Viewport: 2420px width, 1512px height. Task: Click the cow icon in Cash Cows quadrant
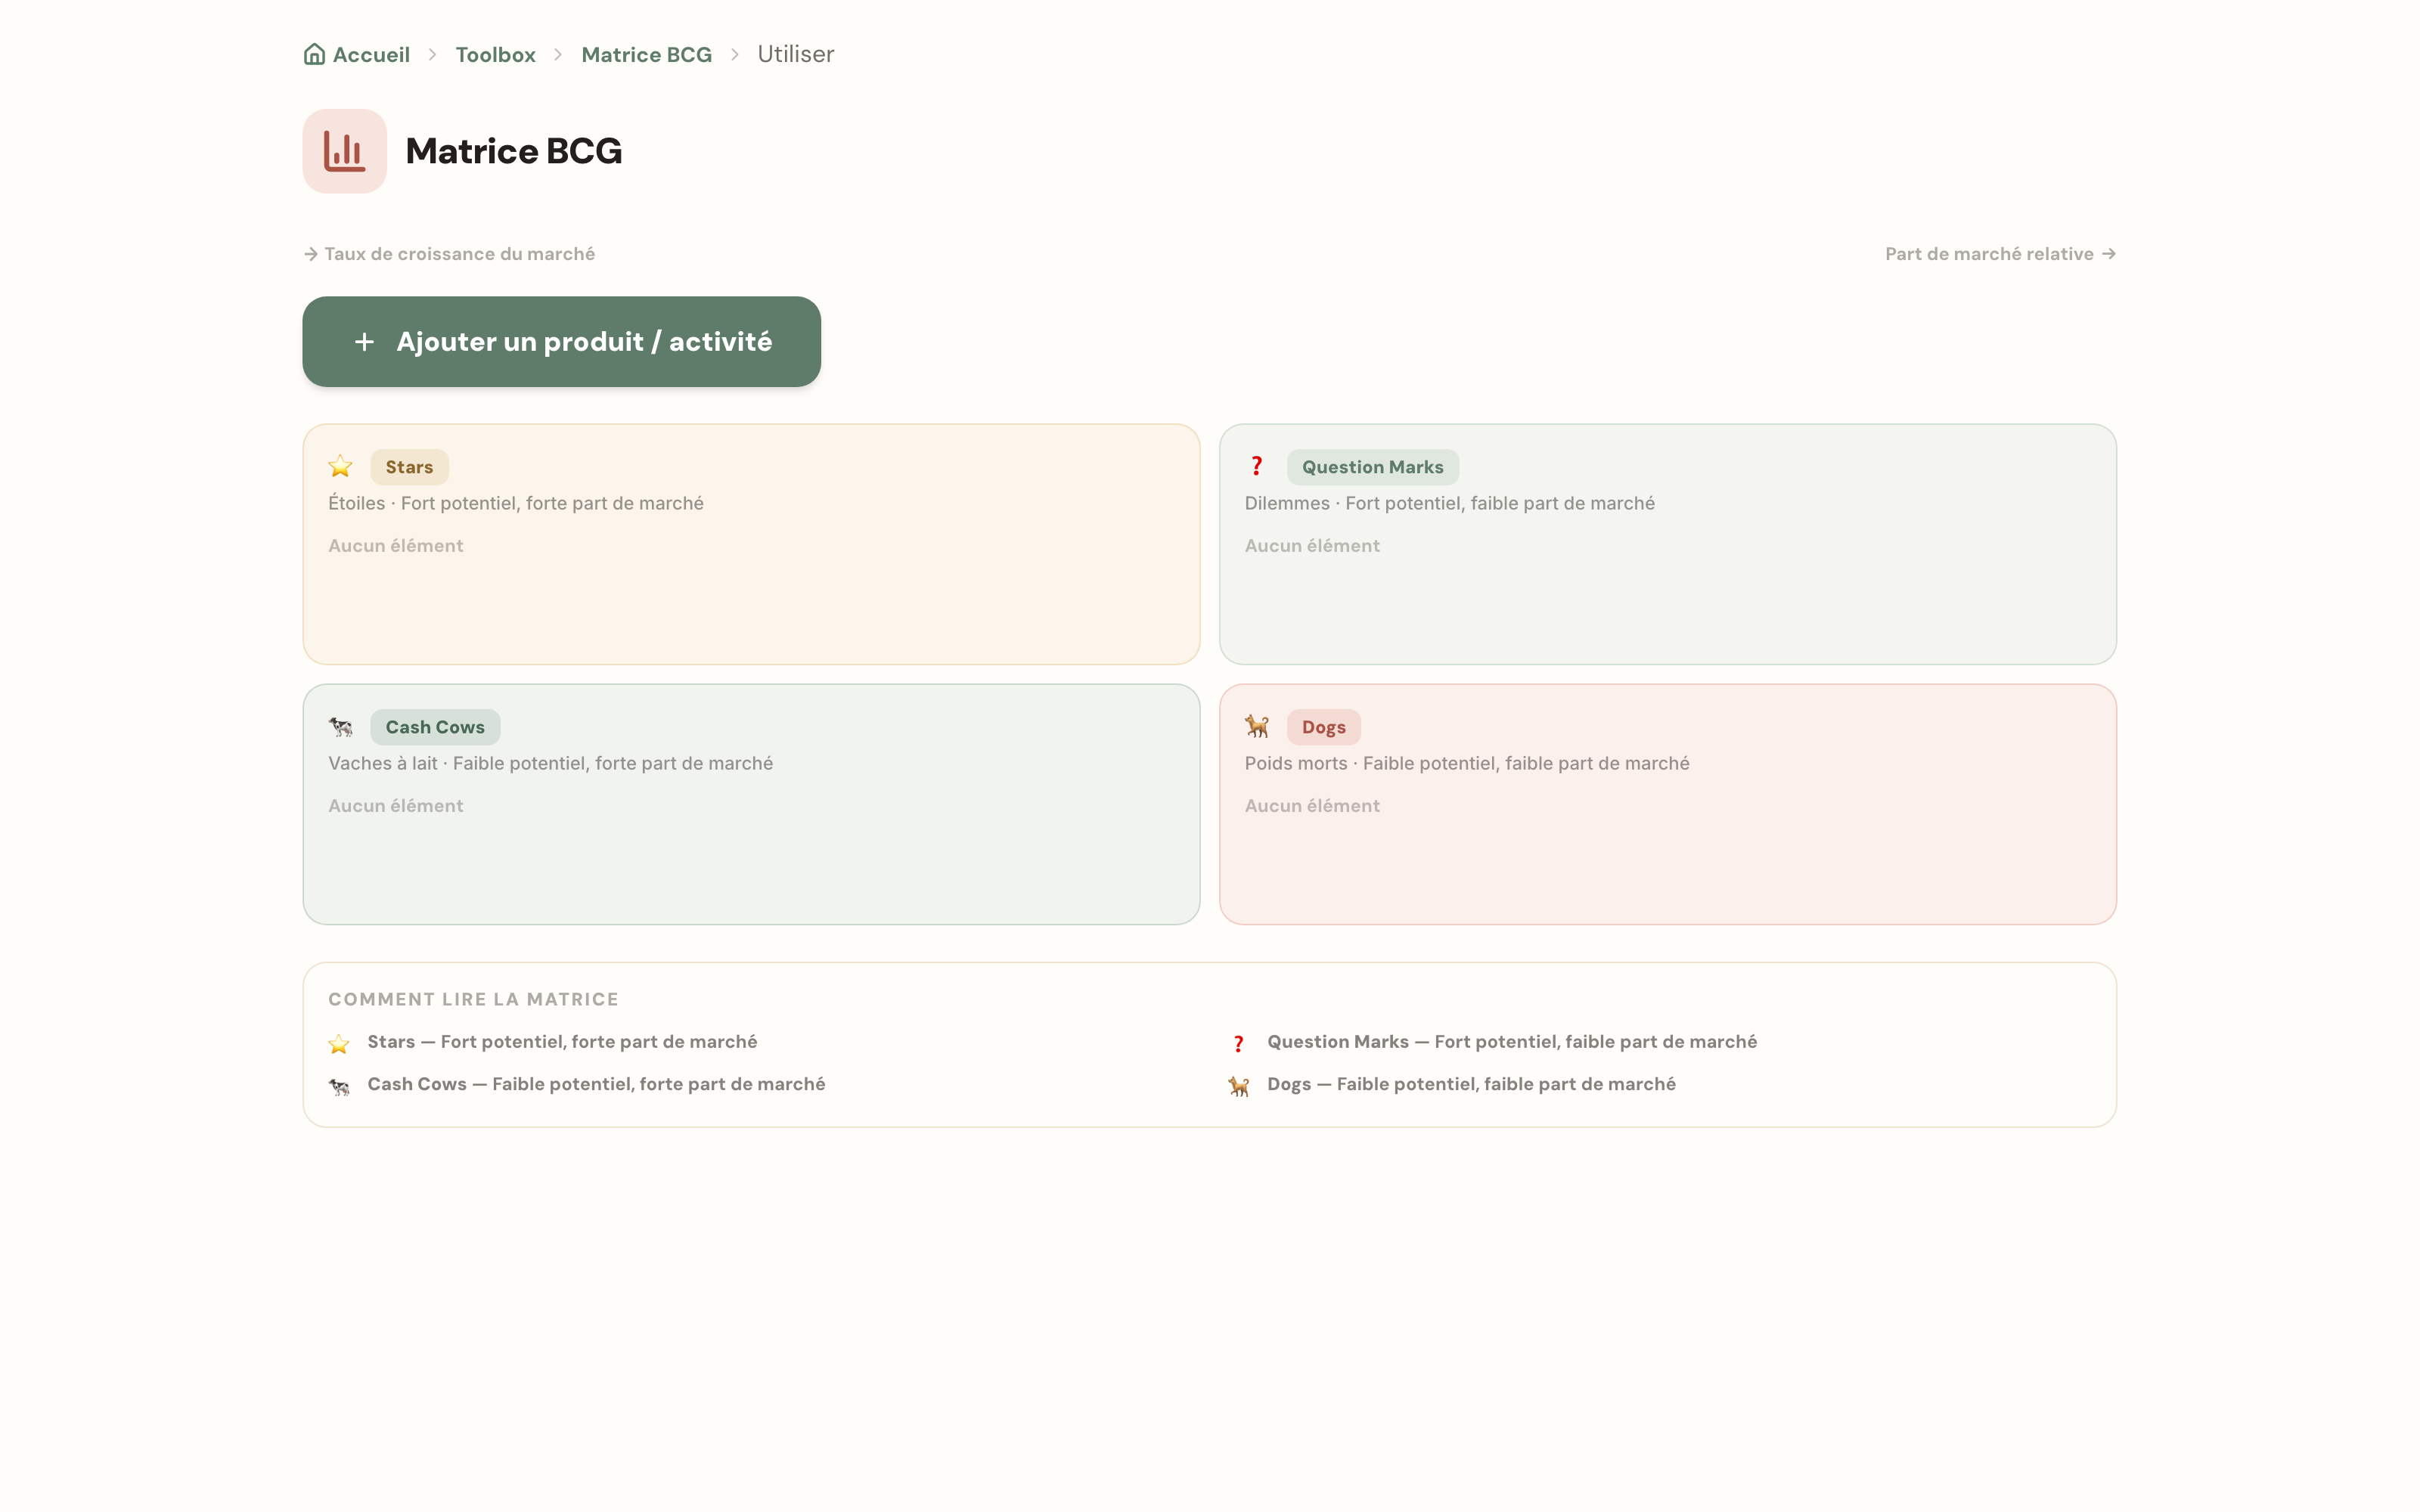click(x=340, y=726)
